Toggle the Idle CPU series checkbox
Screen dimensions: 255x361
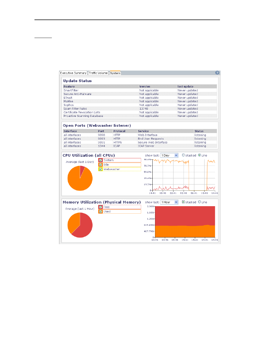(101, 165)
